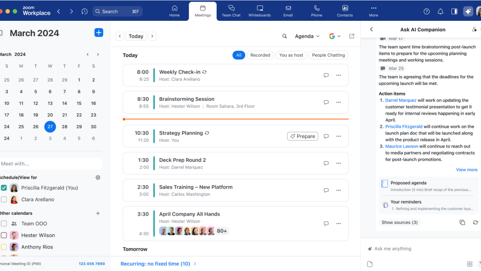
Task: Launch the AI Companion sparkle icon
Action: [468, 11]
